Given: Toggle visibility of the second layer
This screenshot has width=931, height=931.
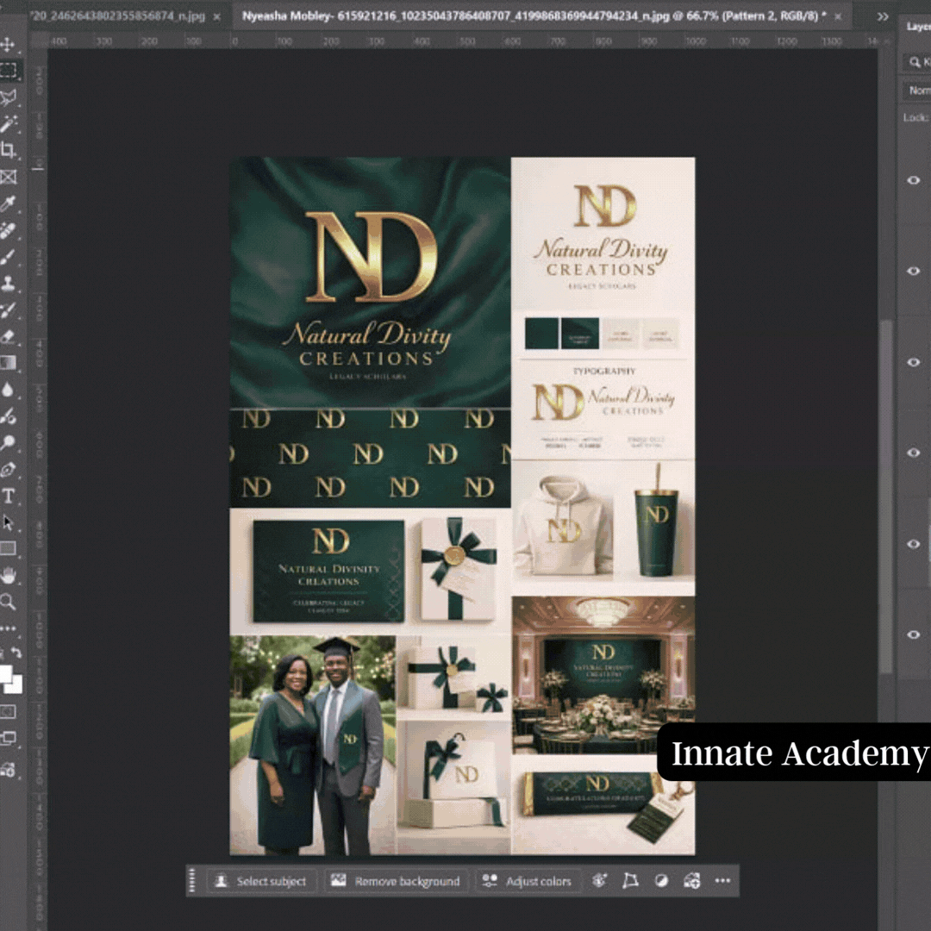Looking at the screenshot, I should (x=913, y=272).
